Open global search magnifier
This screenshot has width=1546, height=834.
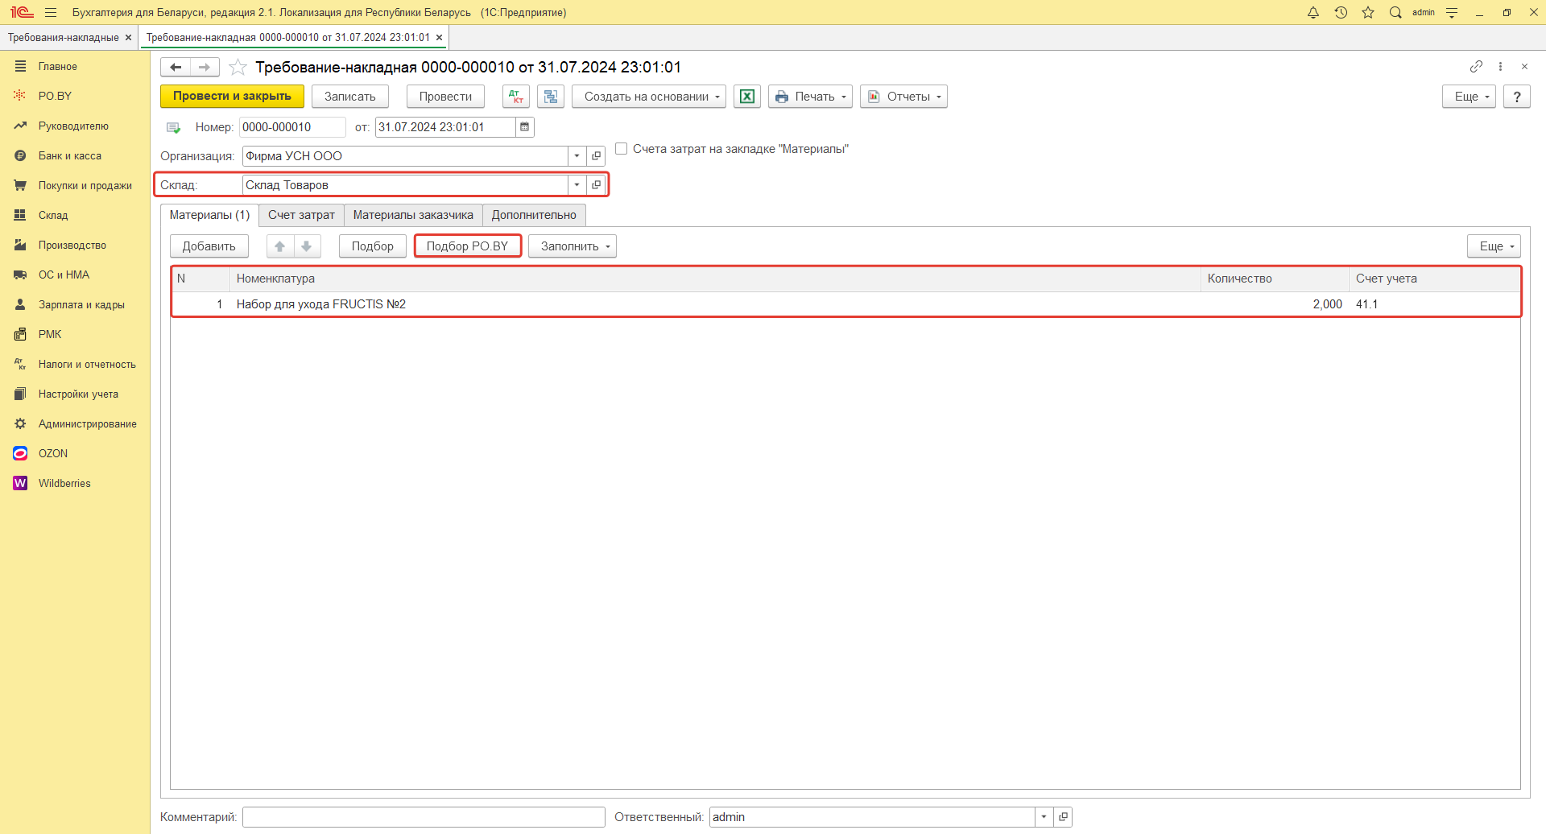click(1395, 12)
